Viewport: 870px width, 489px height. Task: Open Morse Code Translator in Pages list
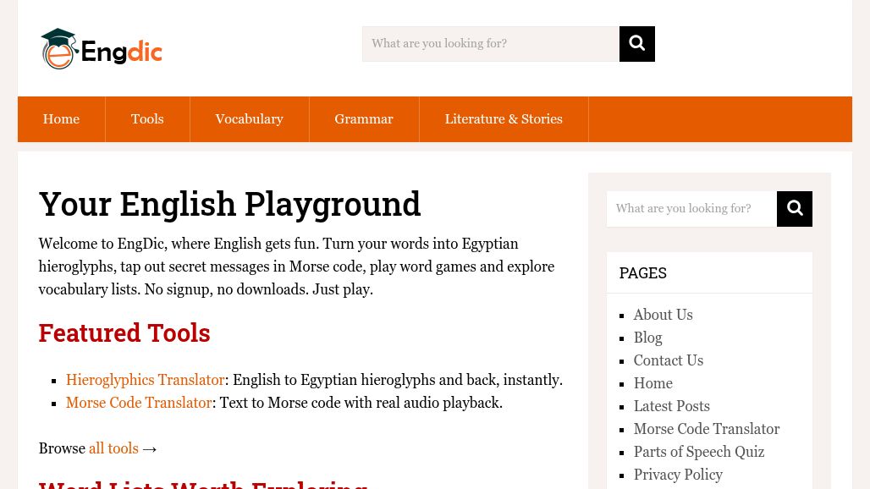click(x=707, y=429)
